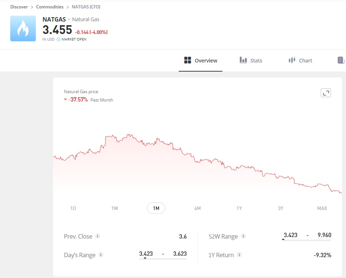Switch to the Chart tab
Viewport: 346px width, 278px height.
300,61
